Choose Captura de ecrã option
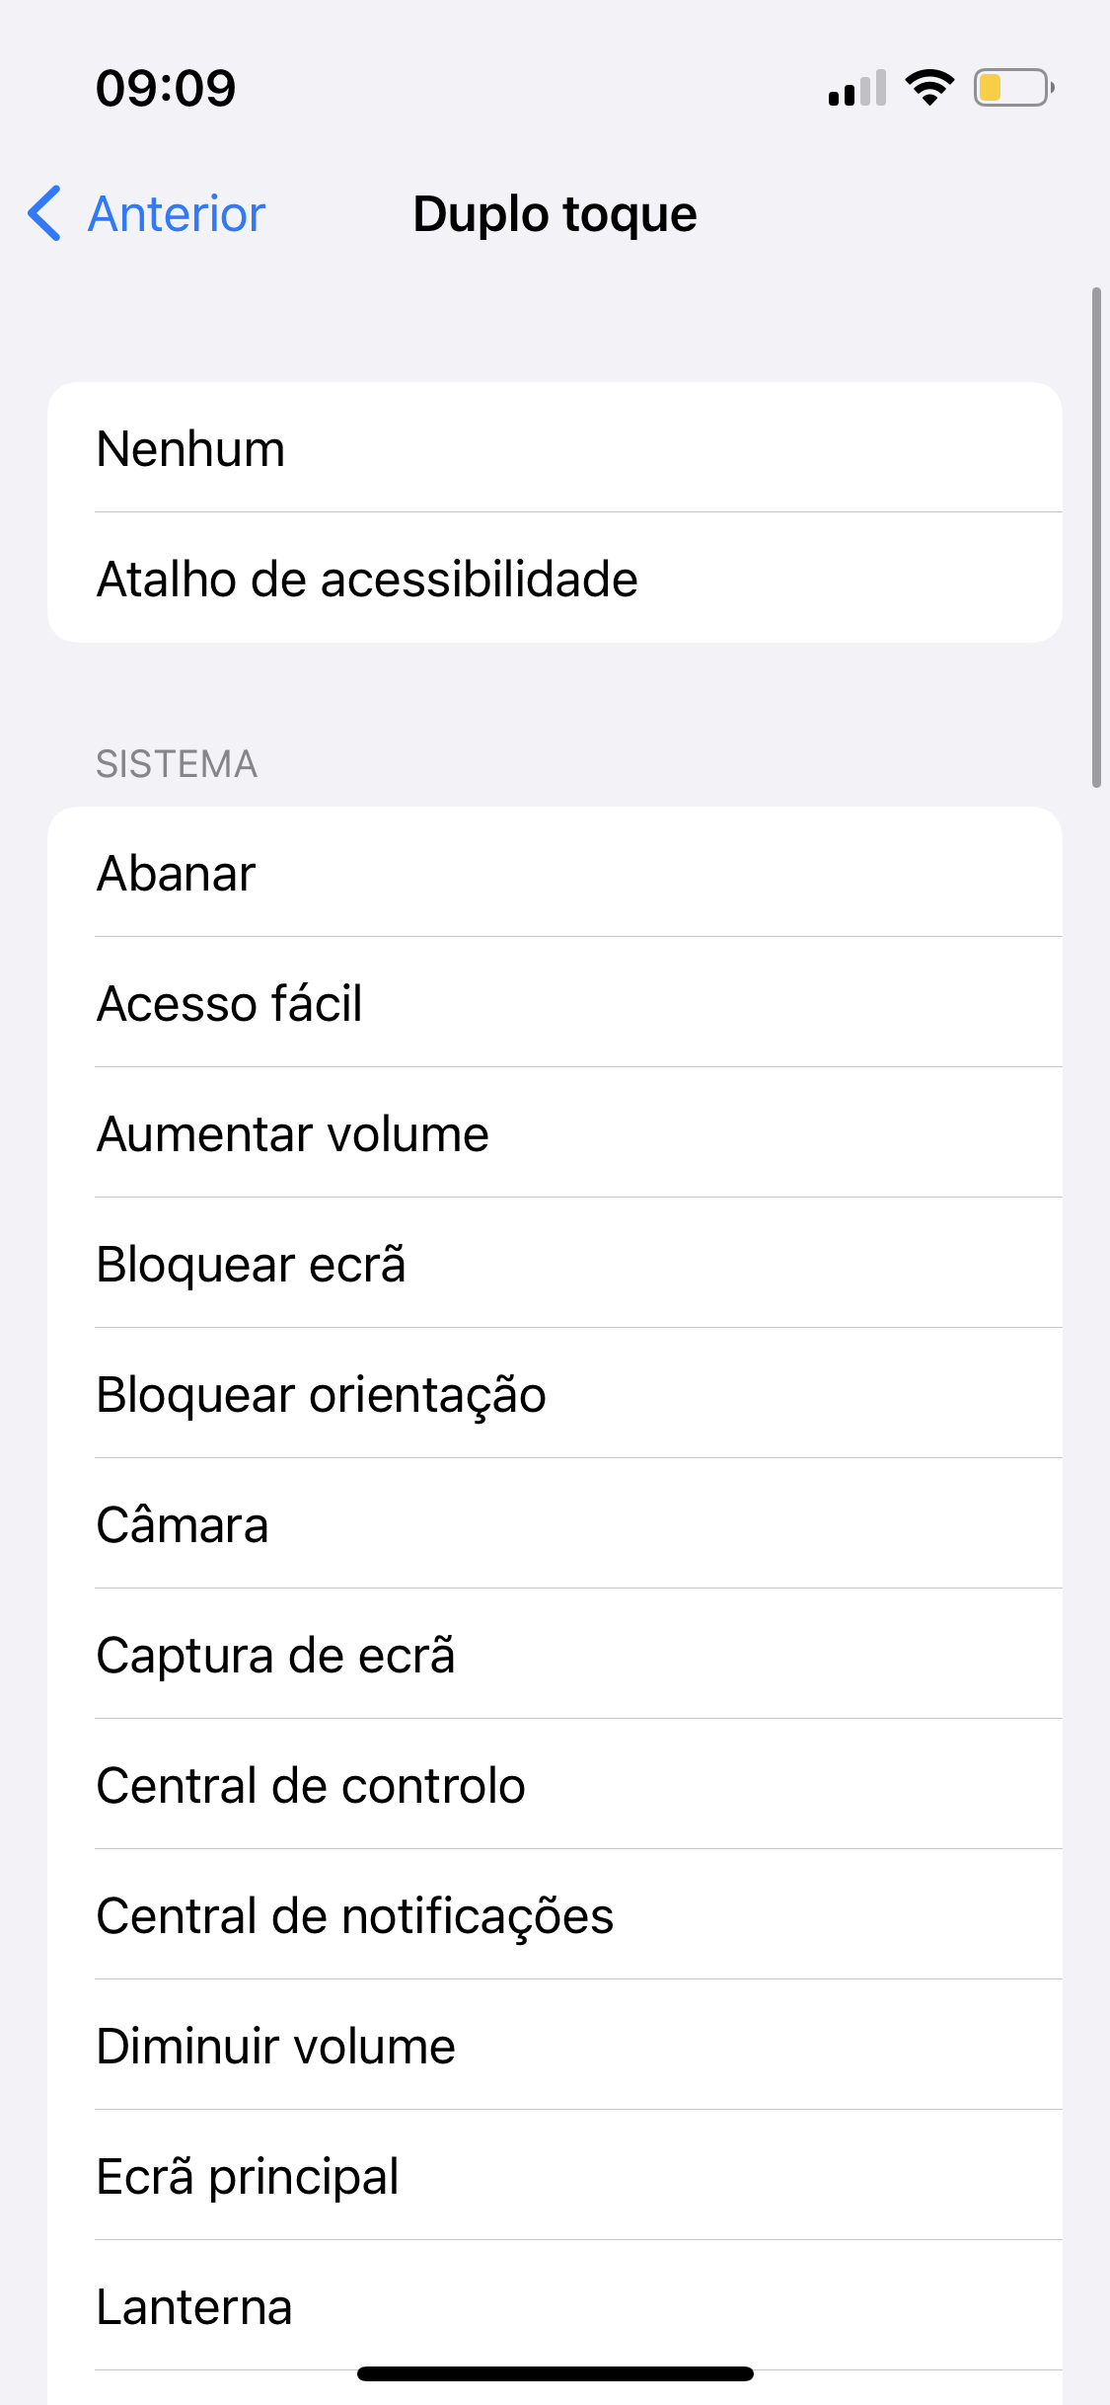This screenshot has height=2405, width=1110. point(555,1655)
